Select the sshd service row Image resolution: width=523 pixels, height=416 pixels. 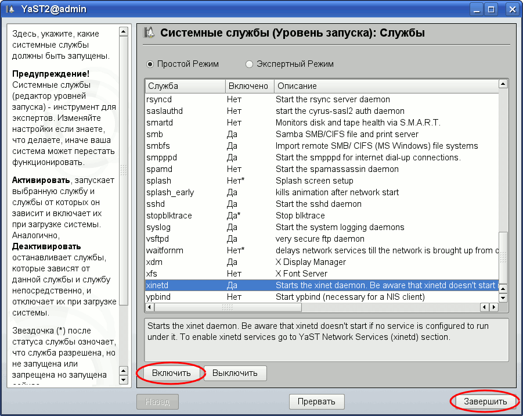[322, 204]
